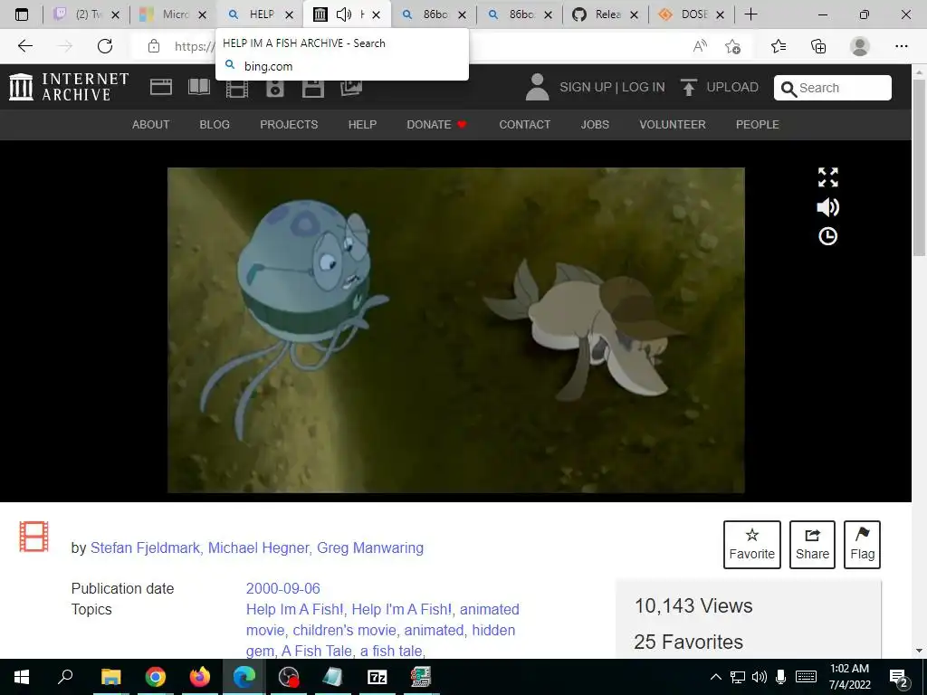The width and height of the screenshot is (927, 695).
Task: Go back in the browser
Action: (24, 46)
